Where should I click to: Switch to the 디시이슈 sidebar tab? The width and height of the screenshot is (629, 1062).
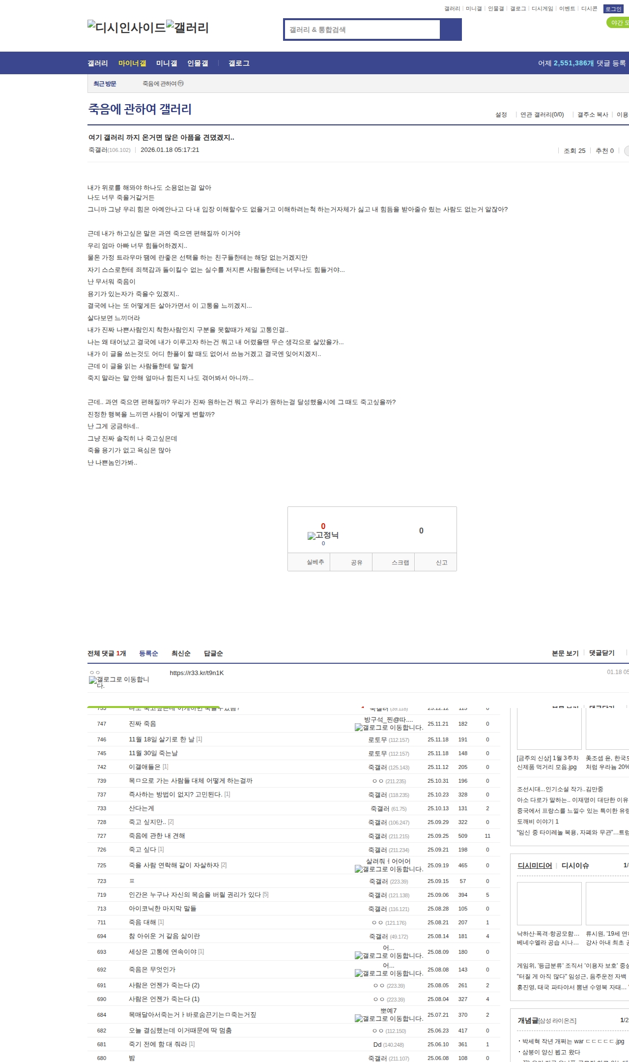point(575,865)
